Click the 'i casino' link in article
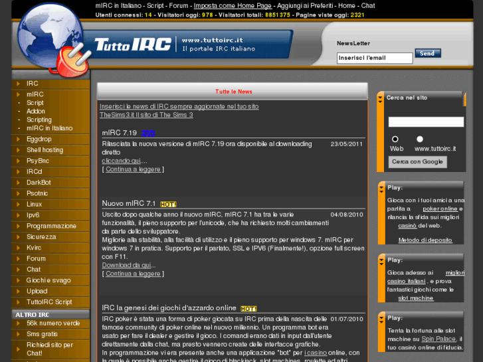Viewport: 483px width, 362px height. [x=316, y=353]
